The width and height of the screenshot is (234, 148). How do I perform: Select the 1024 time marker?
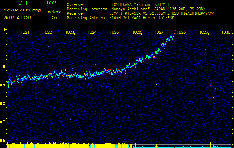(x=92, y=33)
